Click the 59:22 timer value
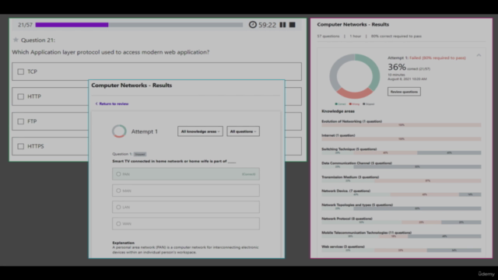This screenshot has height=280, width=498. pyautogui.click(x=267, y=25)
